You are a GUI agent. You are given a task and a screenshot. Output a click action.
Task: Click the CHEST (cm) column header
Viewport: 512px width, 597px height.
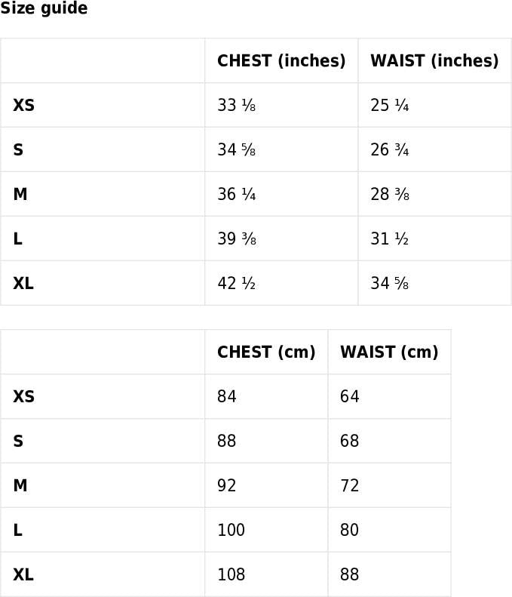tap(266, 352)
